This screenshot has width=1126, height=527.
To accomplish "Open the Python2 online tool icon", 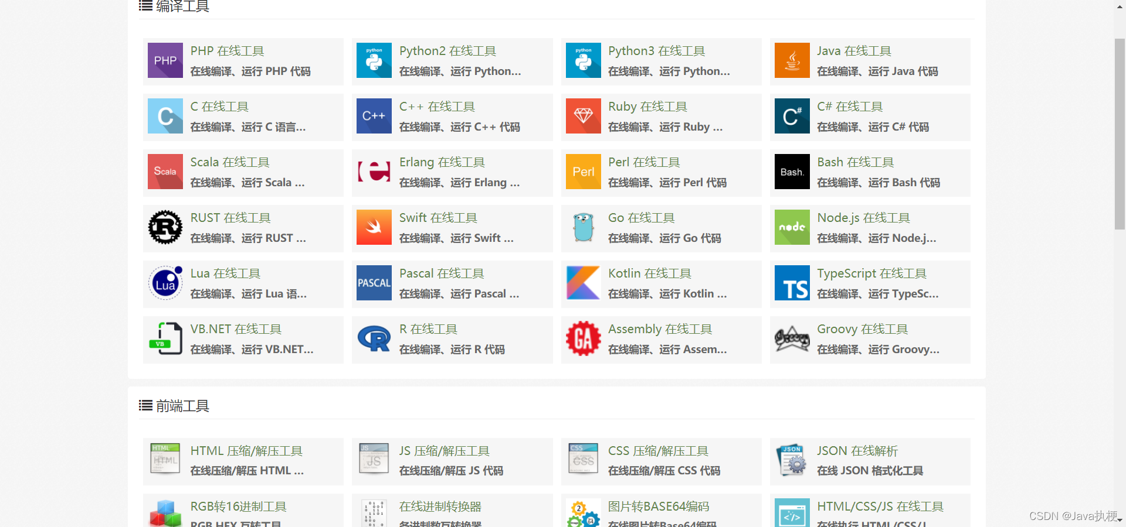I will pyautogui.click(x=374, y=60).
